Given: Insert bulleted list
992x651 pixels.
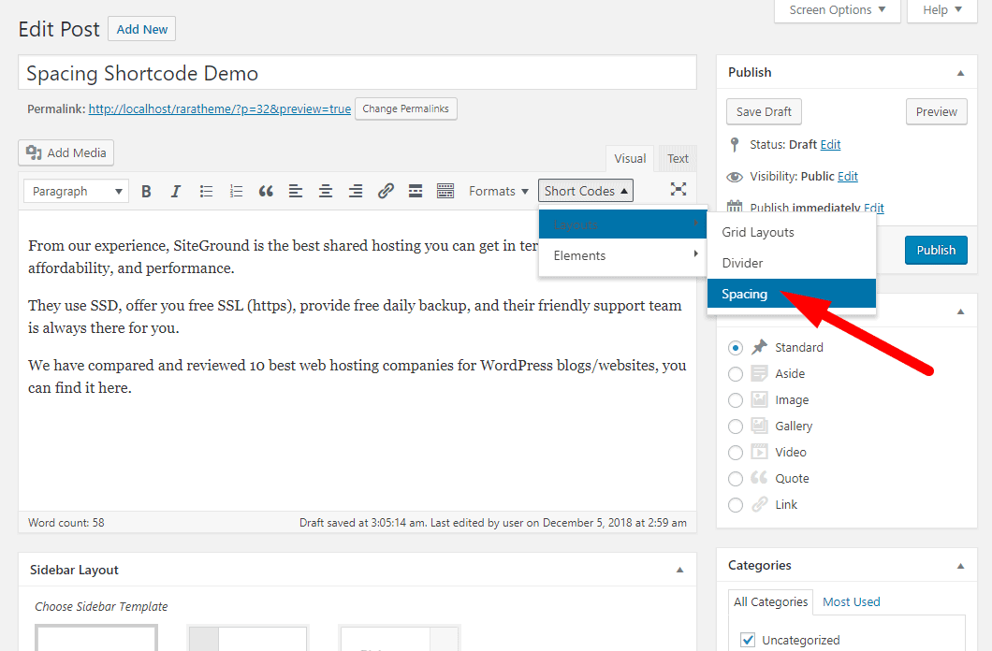Looking at the screenshot, I should point(206,191).
